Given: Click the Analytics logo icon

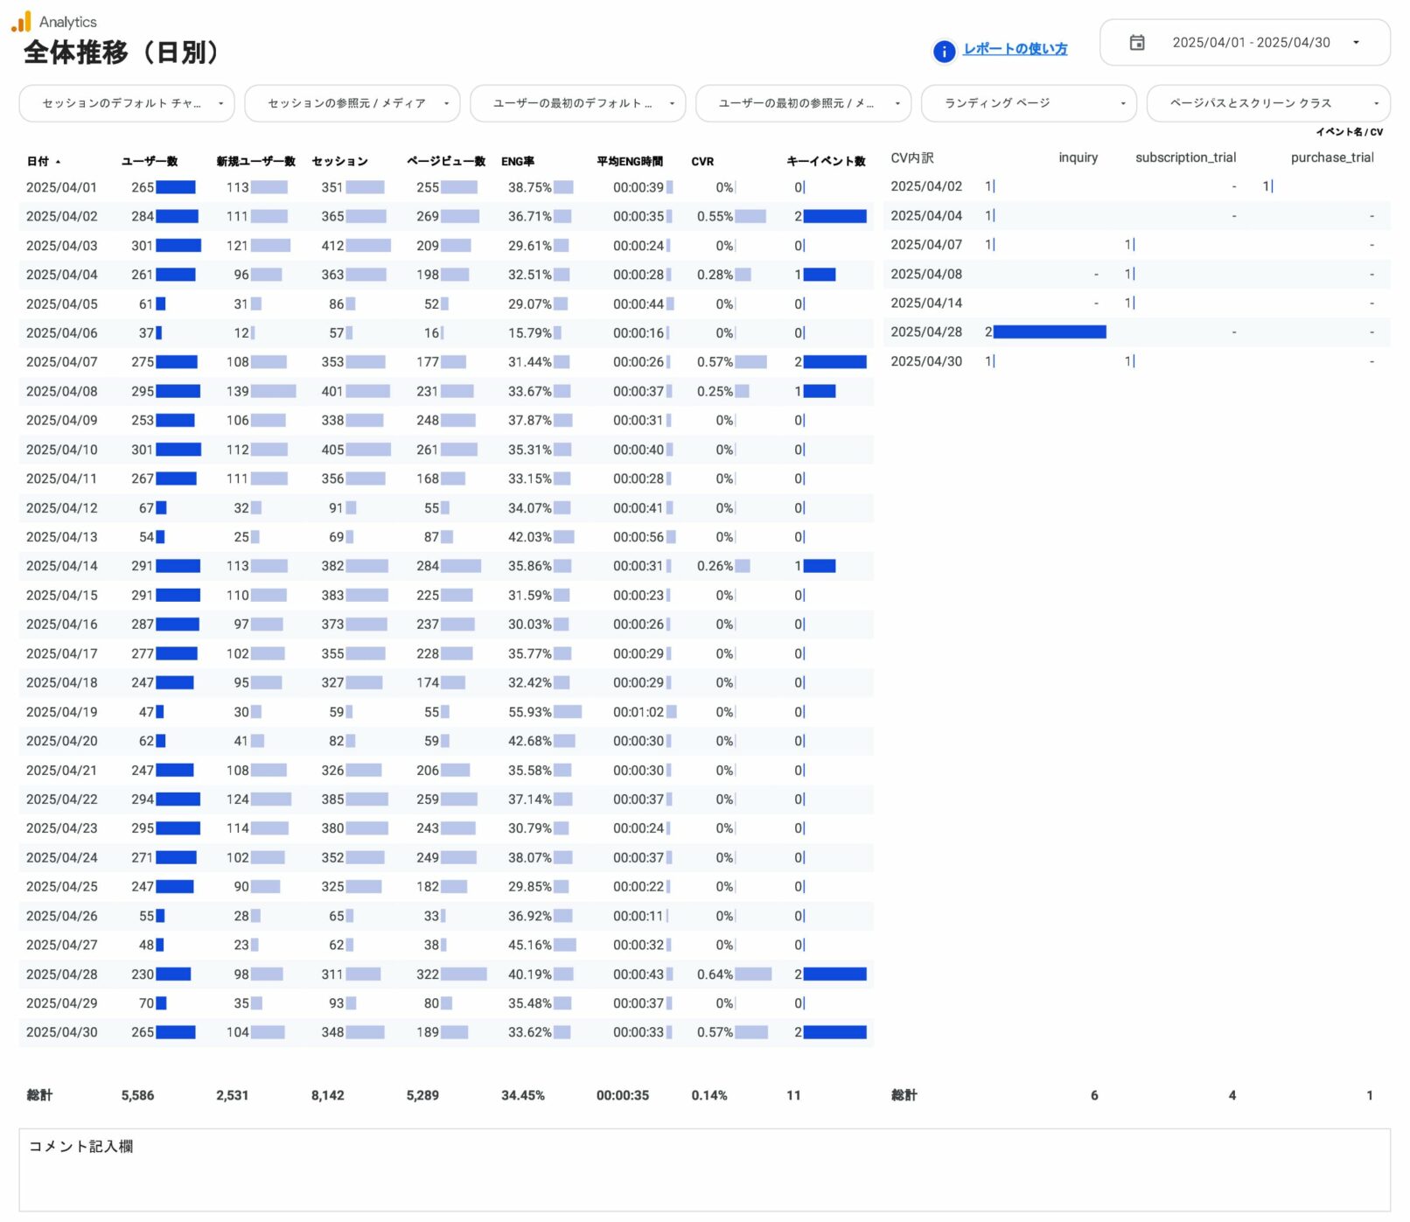Looking at the screenshot, I should (21, 21).
